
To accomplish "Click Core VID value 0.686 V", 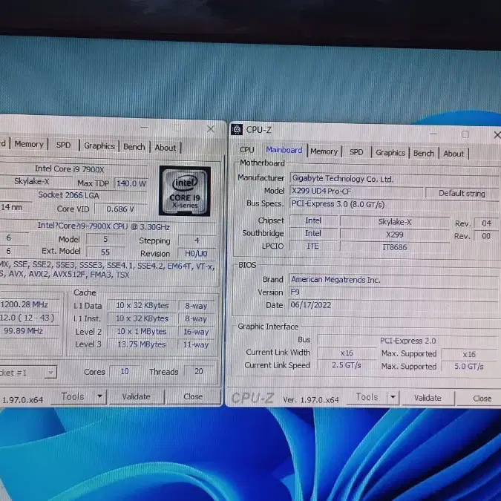I will click(x=120, y=209).
